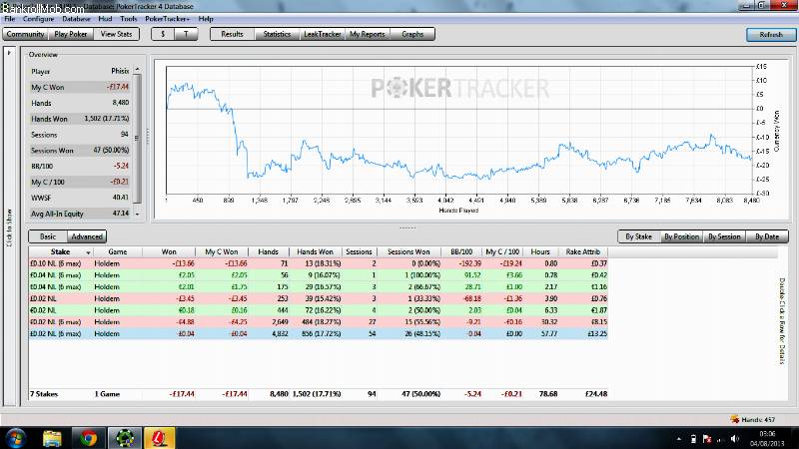Switch to Play Poker view
This screenshot has width=799, height=449.
point(71,34)
